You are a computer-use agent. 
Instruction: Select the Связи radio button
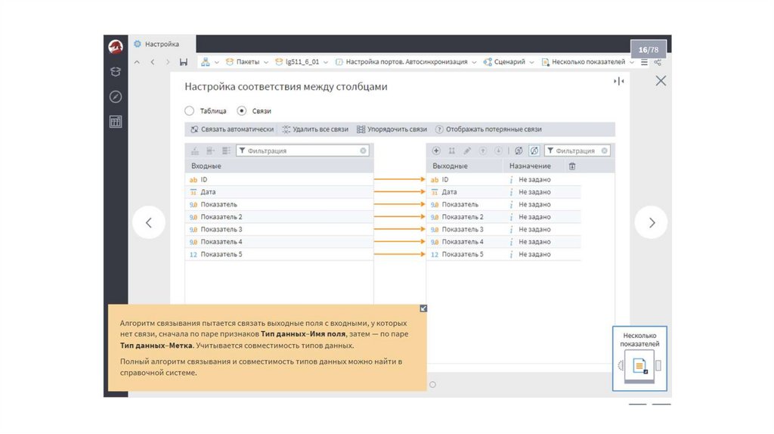tap(242, 110)
